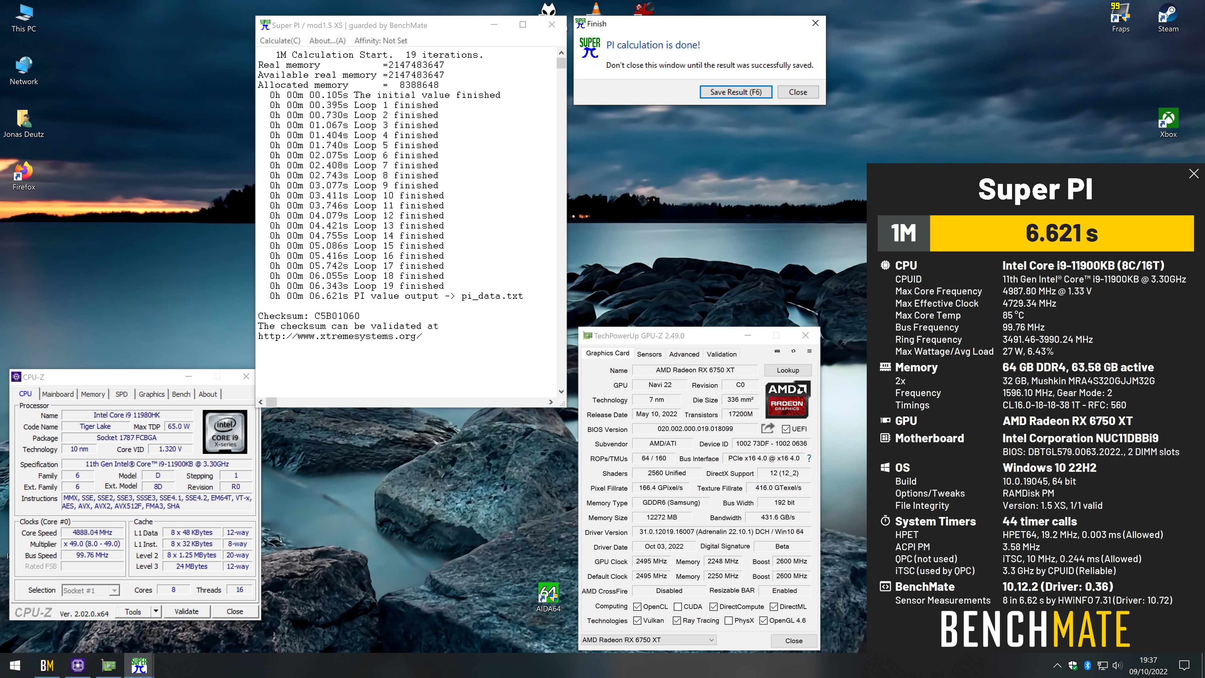Launch Firefox from the desktop

[x=24, y=176]
